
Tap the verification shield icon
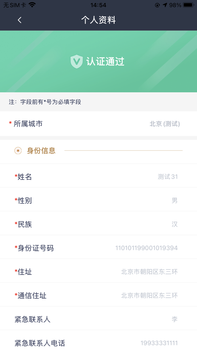tap(77, 61)
